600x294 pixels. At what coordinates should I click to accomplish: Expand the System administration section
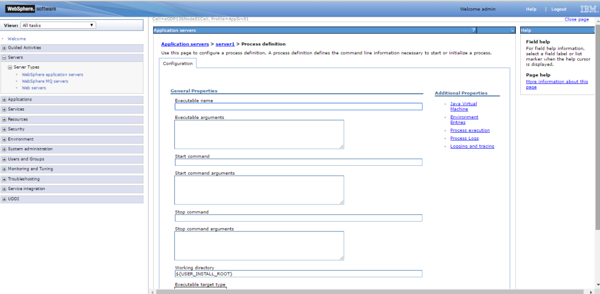4,149
